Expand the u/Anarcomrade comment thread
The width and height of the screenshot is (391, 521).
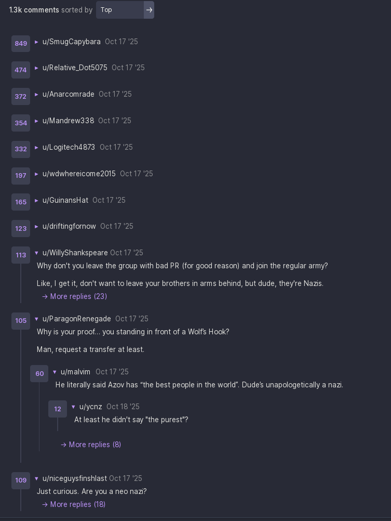(36, 95)
